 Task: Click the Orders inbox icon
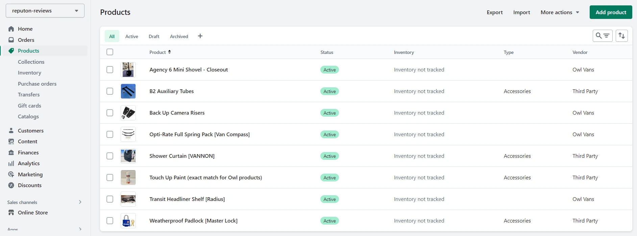(x=11, y=40)
